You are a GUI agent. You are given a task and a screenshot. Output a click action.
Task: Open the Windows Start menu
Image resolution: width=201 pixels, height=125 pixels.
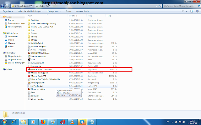(4, 122)
